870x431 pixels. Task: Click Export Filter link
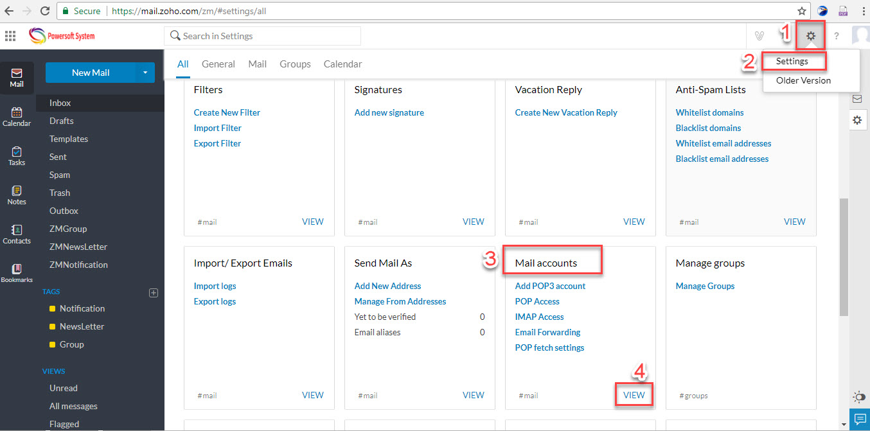pos(217,143)
